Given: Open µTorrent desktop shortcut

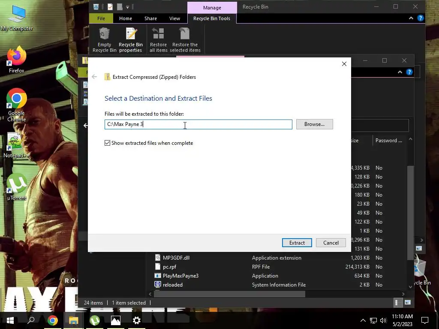Looking at the screenshot, I should (x=17, y=187).
